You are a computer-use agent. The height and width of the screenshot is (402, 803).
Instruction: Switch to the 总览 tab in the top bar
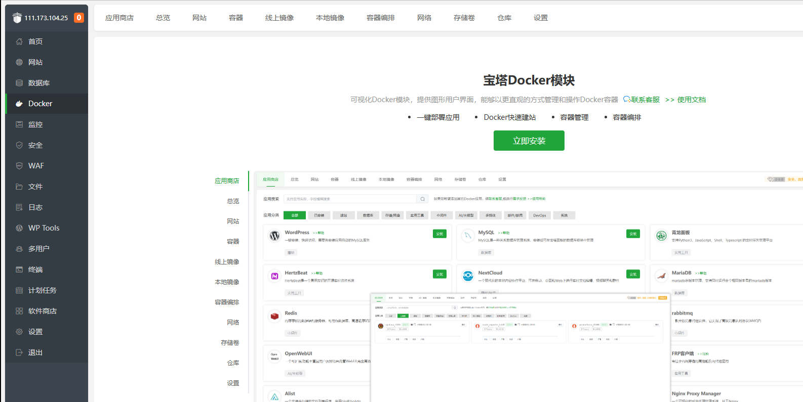click(163, 18)
